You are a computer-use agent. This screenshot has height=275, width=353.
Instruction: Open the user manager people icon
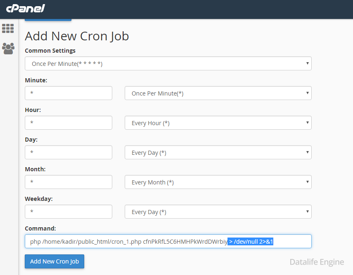[x=8, y=49]
